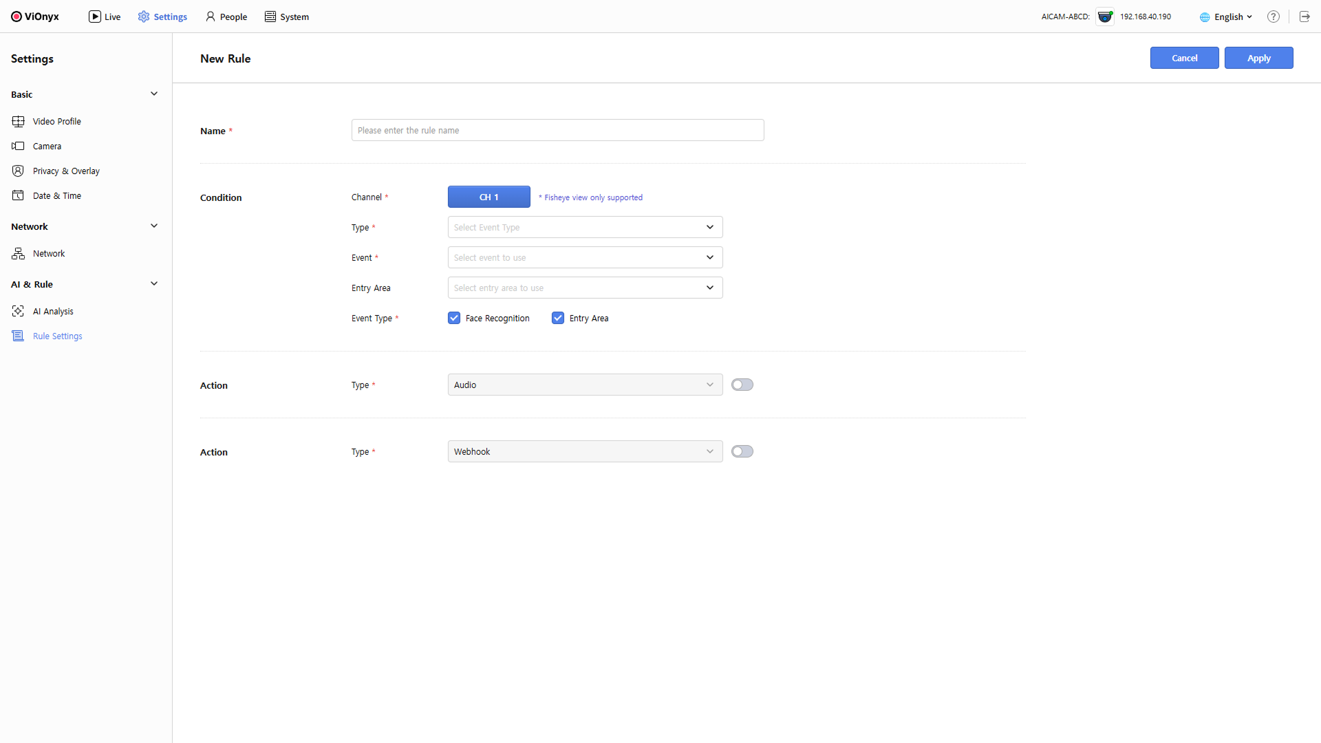The width and height of the screenshot is (1321, 743).
Task: Click the camera device thumbnail icon
Action: [1105, 17]
